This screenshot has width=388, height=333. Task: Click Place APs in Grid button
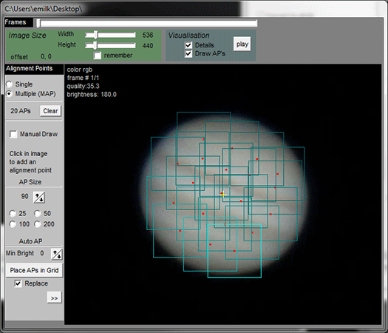(x=34, y=270)
